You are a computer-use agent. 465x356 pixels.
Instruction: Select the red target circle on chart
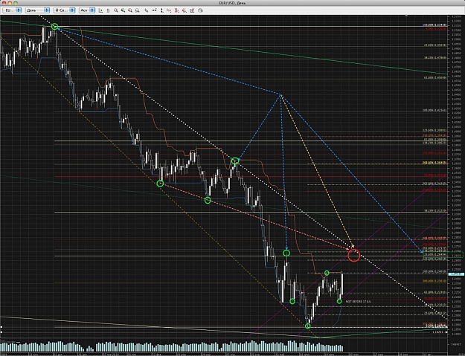[x=354, y=256]
